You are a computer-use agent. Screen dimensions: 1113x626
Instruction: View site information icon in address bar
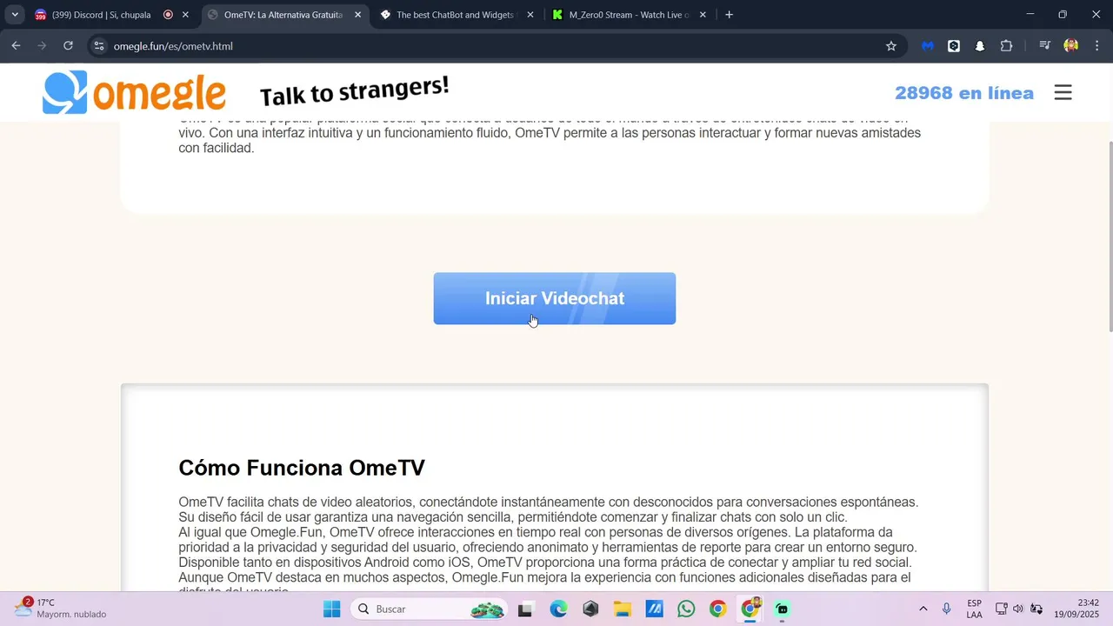point(99,46)
